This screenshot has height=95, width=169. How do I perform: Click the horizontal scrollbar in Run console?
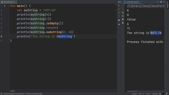pyautogui.click(x=132, y=91)
